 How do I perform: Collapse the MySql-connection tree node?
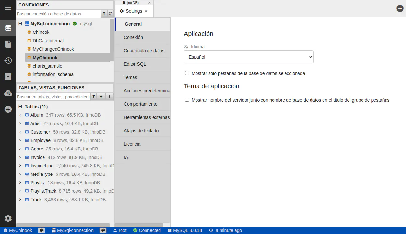[20, 24]
